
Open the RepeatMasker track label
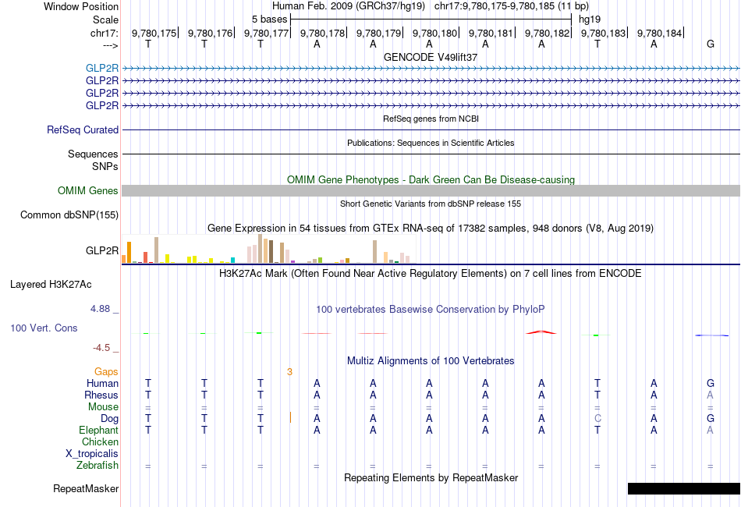[86, 488]
